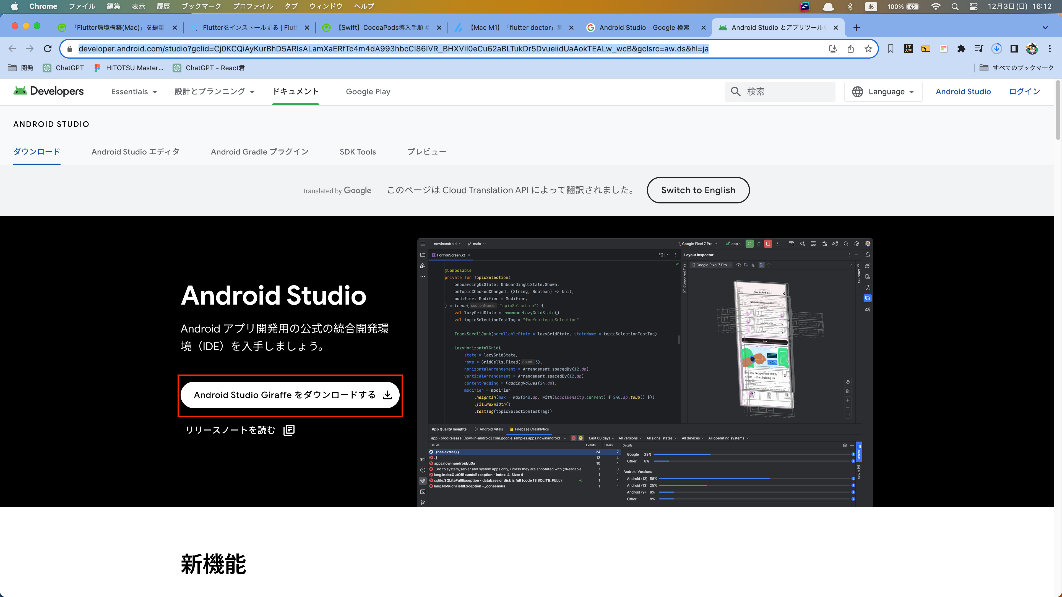Image resolution: width=1062 pixels, height=597 pixels.
Task: Click the Chrome reload page icon
Action: [48, 49]
